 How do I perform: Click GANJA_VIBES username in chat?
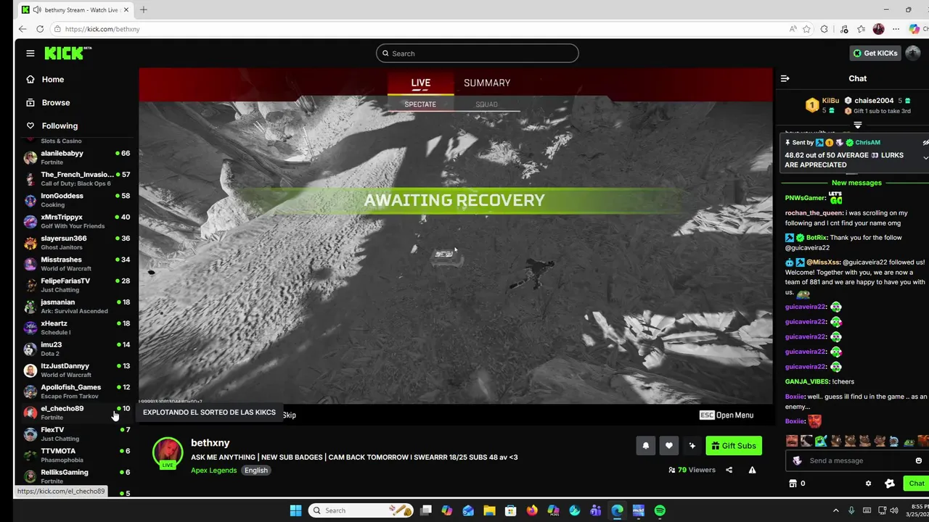coord(807,381)
